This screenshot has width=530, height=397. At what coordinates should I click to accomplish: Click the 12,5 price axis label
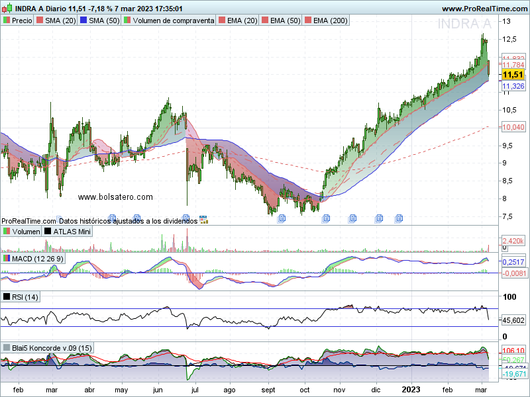tap(509, 39)
